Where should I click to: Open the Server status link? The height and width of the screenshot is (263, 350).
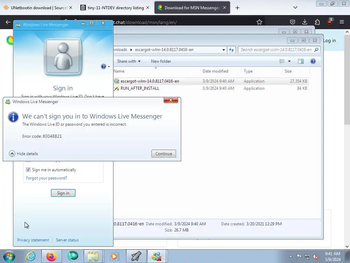[x=67, y=240]
